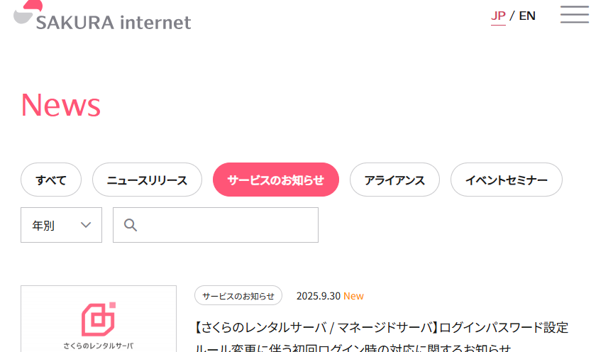Click the orange New label
Viewport: 591px width, 352px height.
pyautogui.click(x=353, y=296)
